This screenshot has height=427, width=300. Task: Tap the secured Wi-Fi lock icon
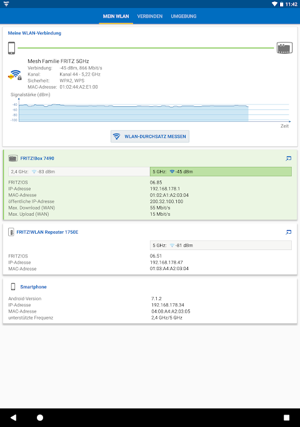[x=15, y=75]
